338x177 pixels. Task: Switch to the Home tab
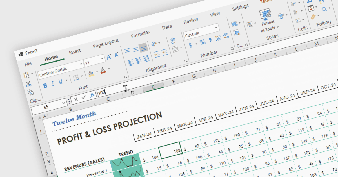point(51,58)
